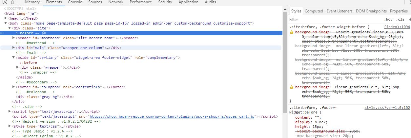Click the <!-- #main --> comment

(31, 53)
